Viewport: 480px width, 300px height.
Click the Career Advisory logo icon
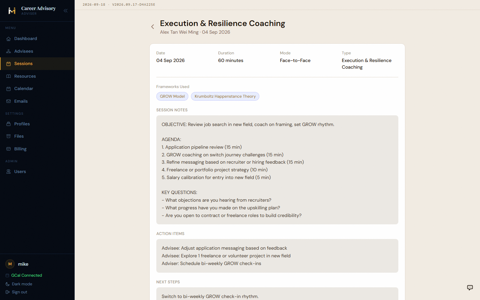pyautogui.click(x=12, y=11)
